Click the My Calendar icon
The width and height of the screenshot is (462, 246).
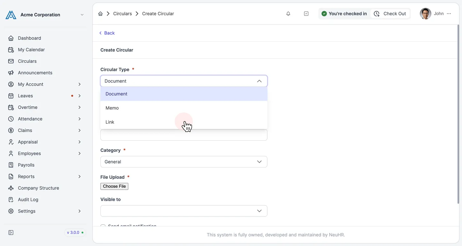point(11,50)
